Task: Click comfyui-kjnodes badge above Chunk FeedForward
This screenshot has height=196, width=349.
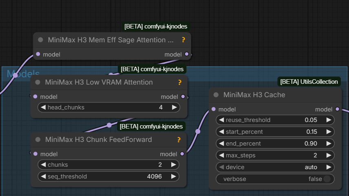Action: (151, 126)
